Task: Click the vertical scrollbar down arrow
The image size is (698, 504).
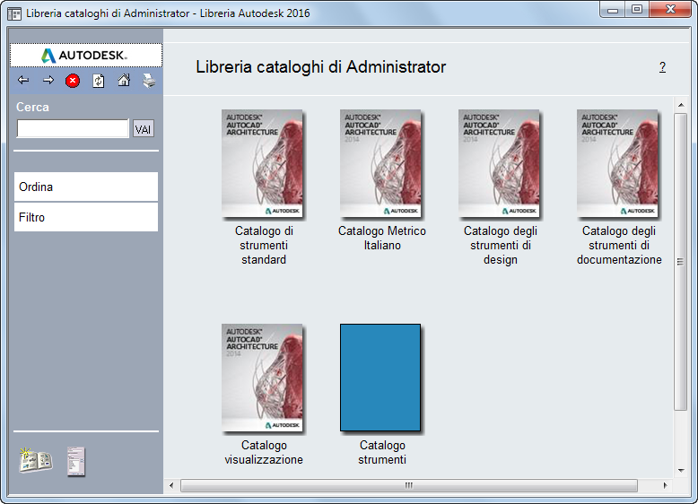Action: (x=681, y=471)
